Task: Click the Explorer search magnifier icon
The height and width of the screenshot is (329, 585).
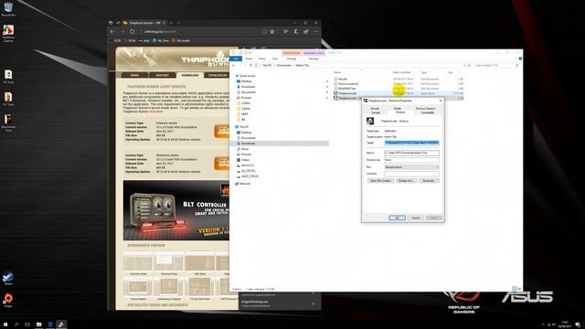Action: tap(516, 65)
